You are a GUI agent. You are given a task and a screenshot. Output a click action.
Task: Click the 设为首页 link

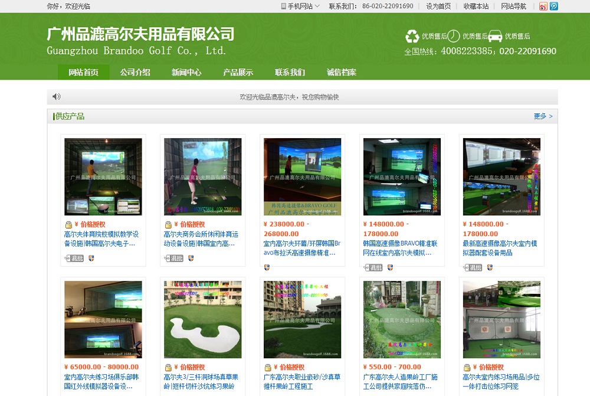(438, 6)
